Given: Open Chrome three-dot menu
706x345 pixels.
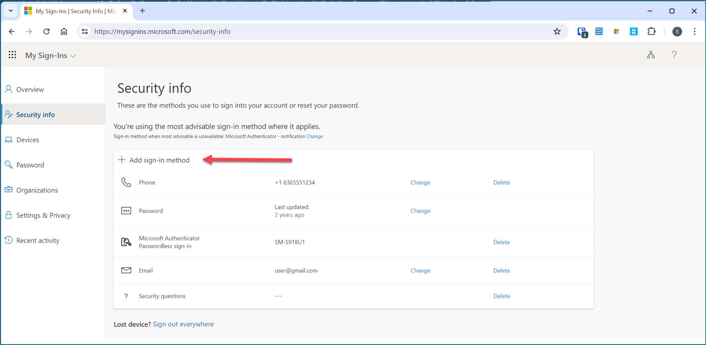Looking at the screenshot, I should pyautogui.click(x=694, y=32).
